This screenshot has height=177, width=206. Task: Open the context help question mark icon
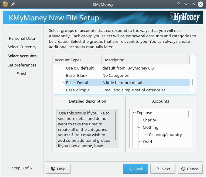(179, 4)
